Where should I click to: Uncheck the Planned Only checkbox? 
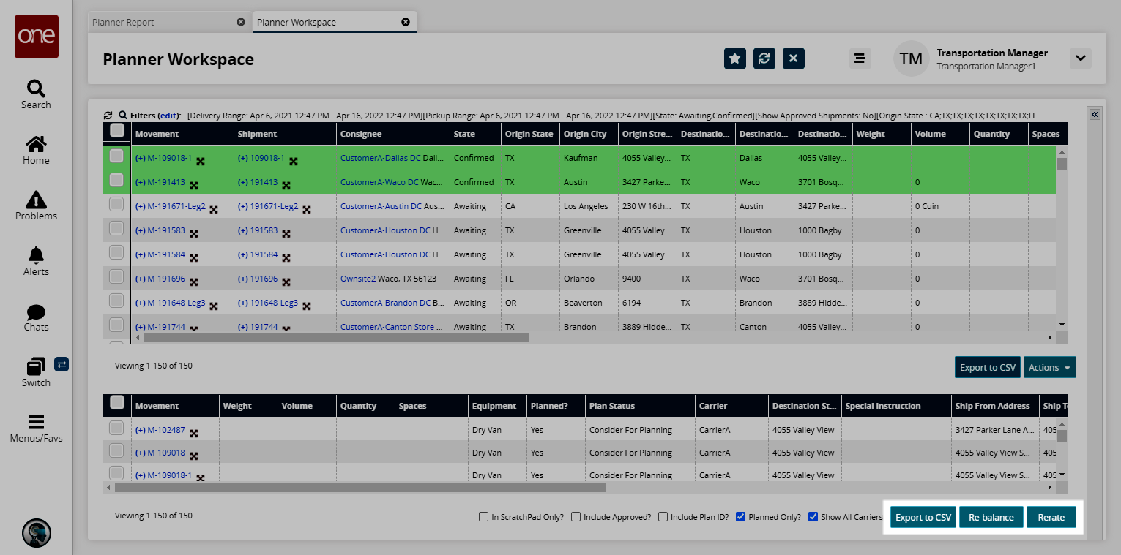[740, 517]
